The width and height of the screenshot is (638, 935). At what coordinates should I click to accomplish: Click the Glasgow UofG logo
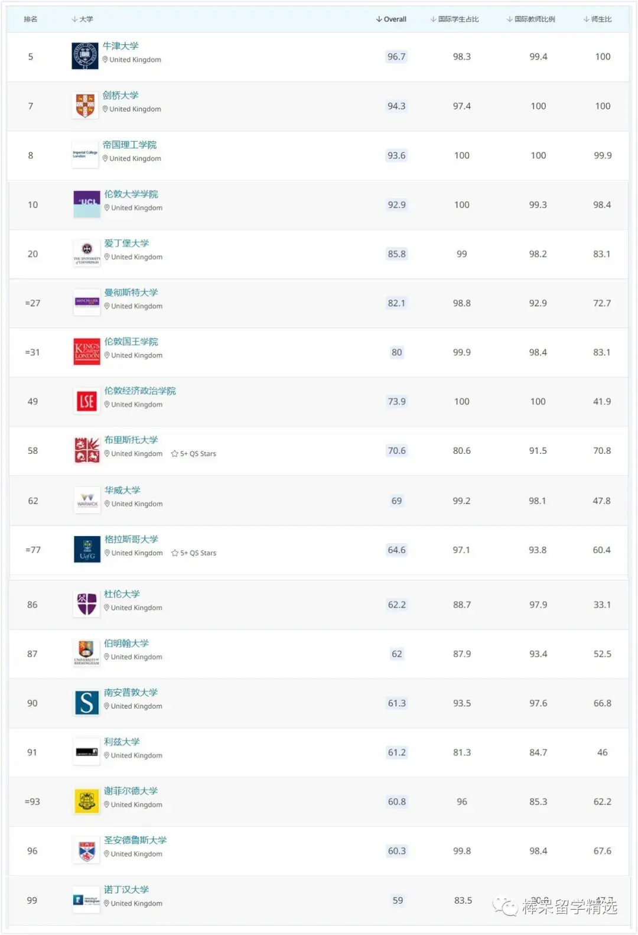click(x=87, y=550)
